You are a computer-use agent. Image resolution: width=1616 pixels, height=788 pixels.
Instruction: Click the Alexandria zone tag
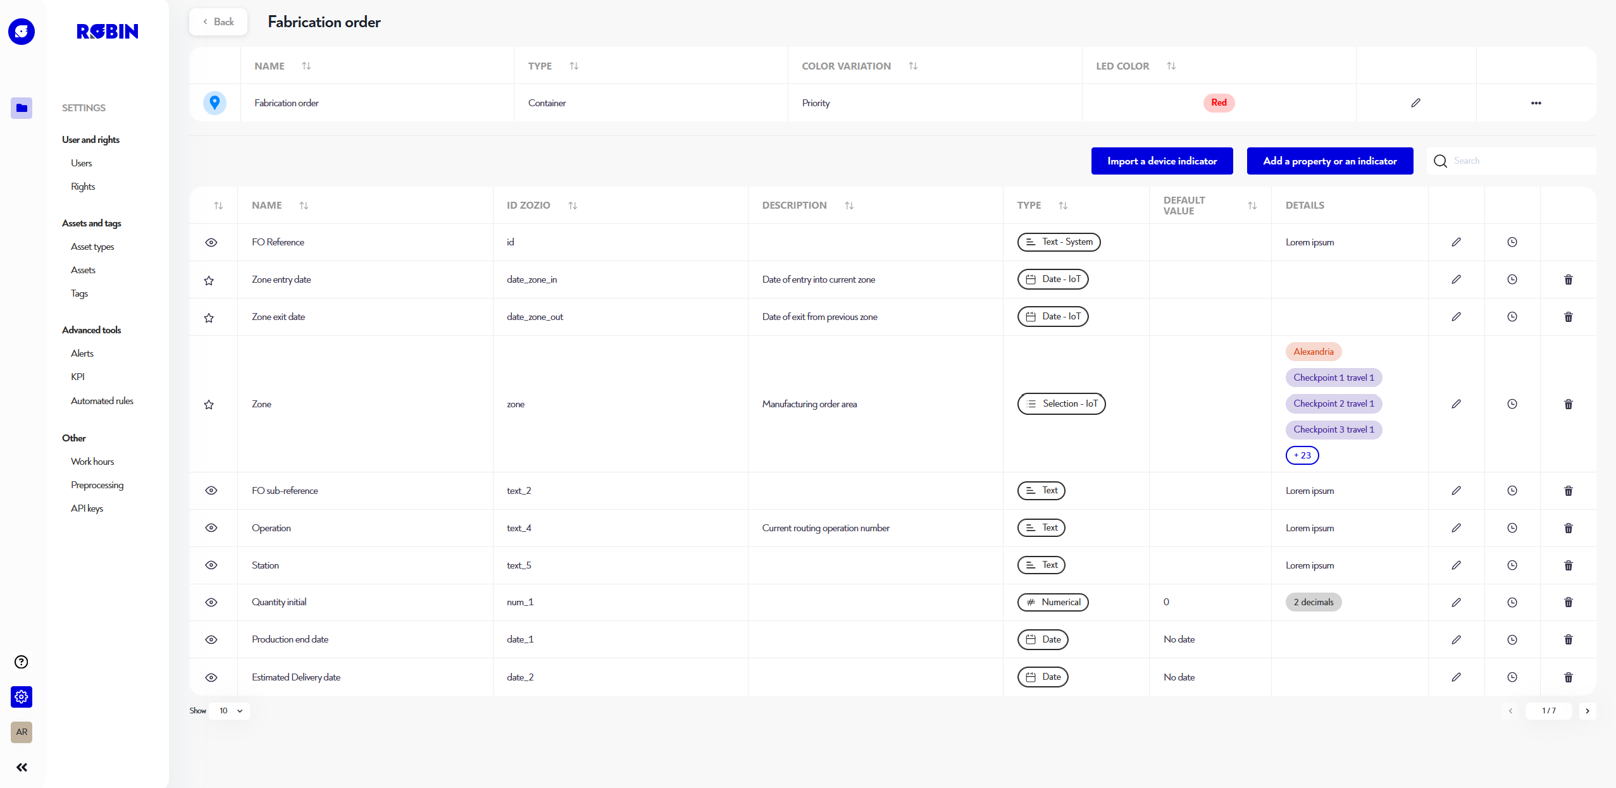tap(1314, 352)
